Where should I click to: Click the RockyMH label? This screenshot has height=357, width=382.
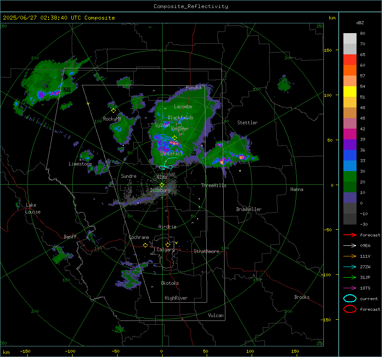112,119
